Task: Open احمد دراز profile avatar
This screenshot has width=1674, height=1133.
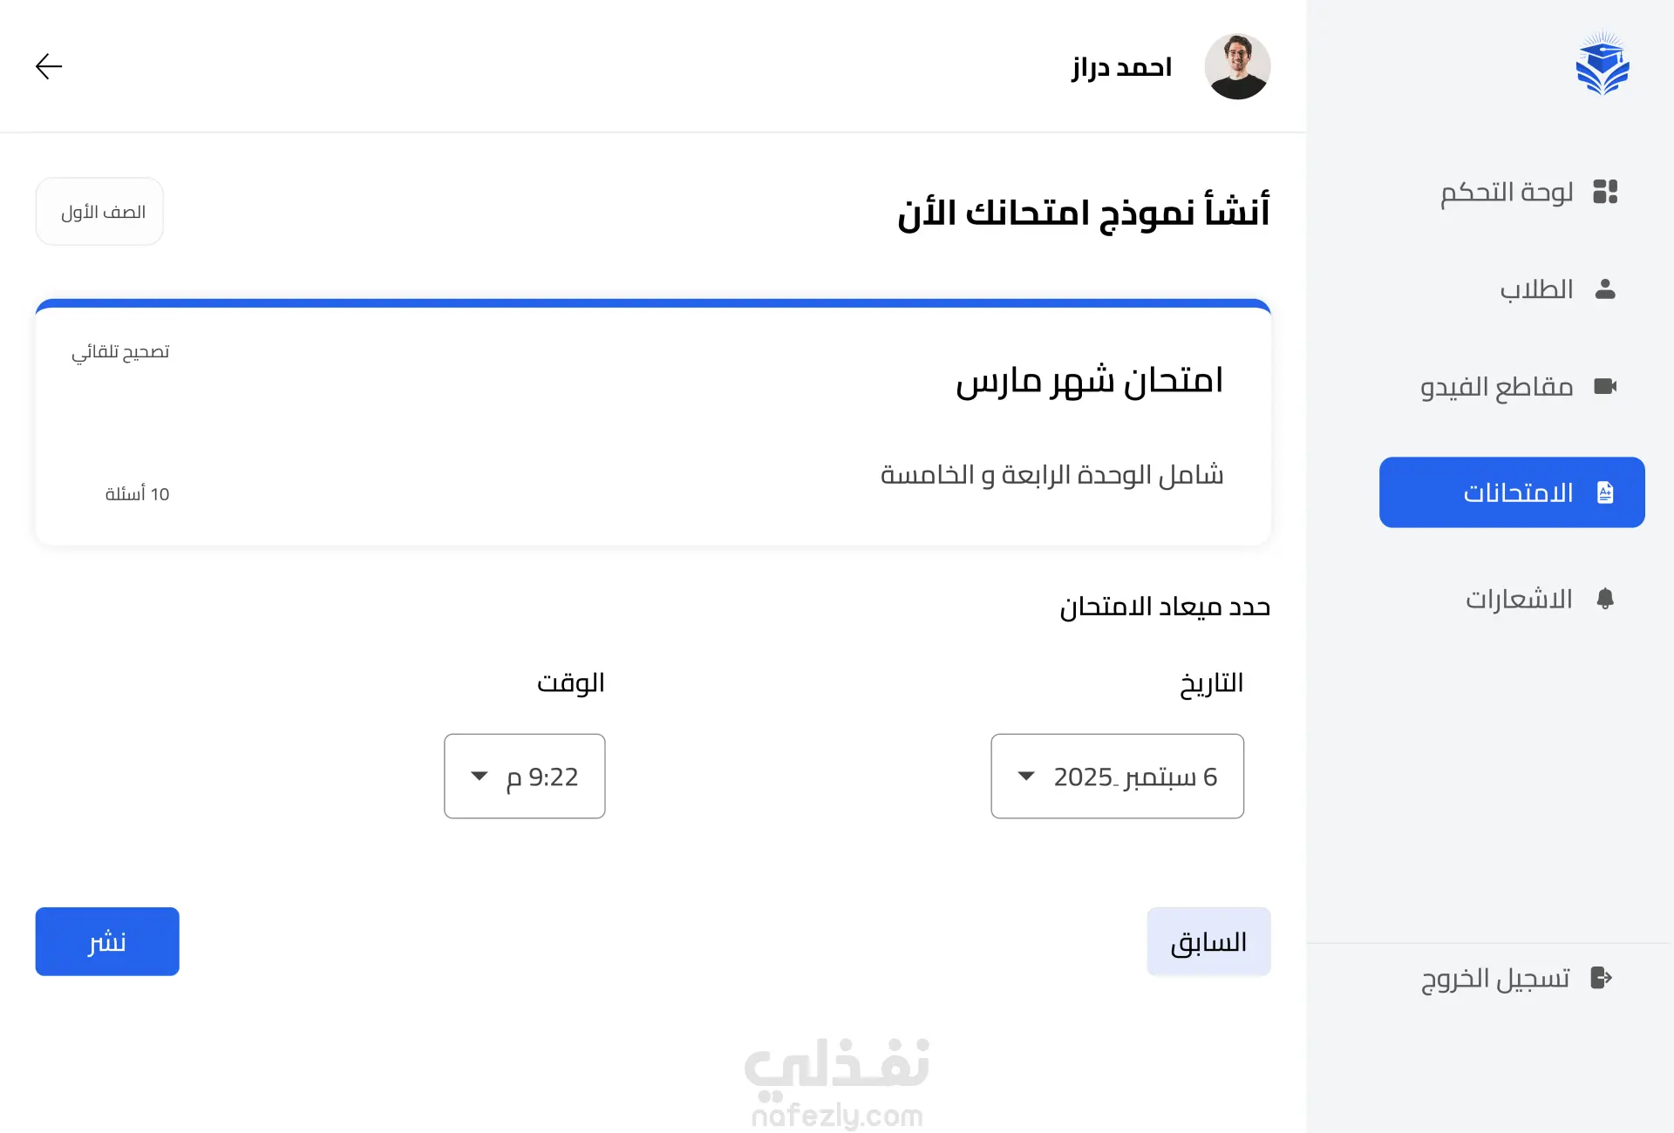Action: click(x=1237, y=66)
